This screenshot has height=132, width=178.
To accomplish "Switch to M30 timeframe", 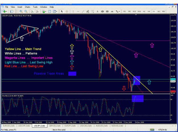I will [139, 11].
